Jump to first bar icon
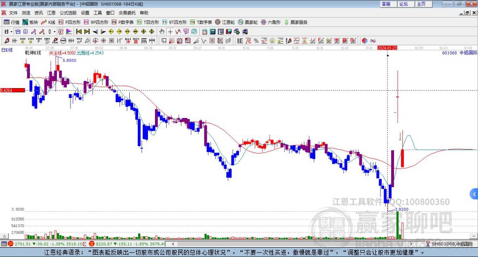 pyautogui.click(x=78, y=32)
